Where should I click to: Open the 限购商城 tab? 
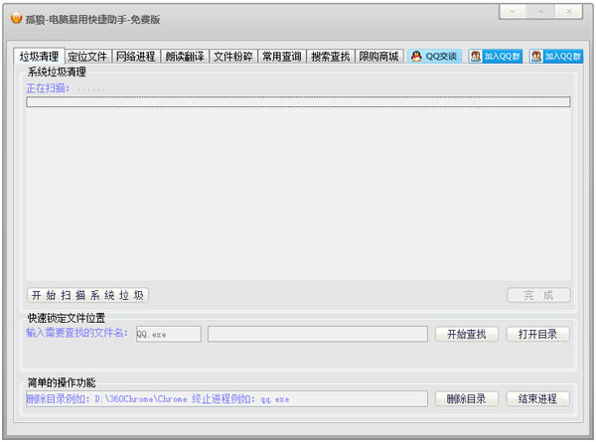(379, 57)
